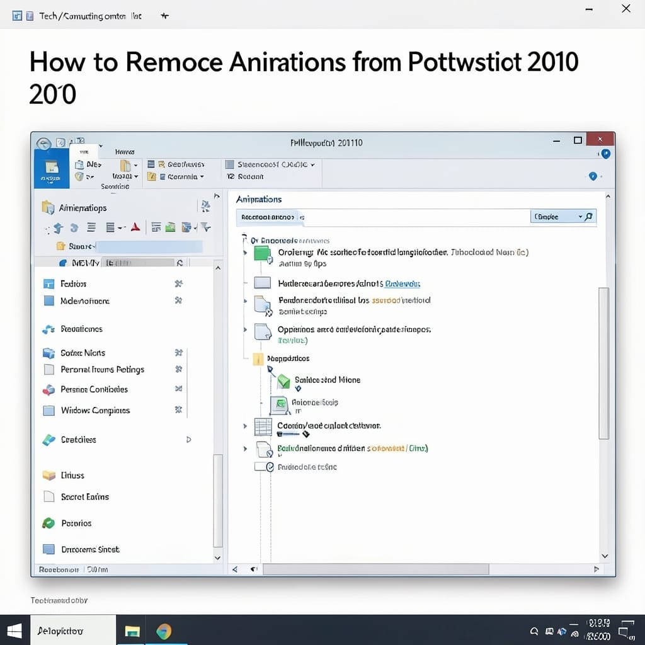Click Persnoe Contibides sidebar label
645x645 pixels.
coord(94,389)
